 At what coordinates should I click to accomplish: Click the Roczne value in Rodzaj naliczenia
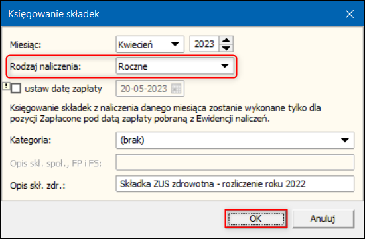(133, 66)
